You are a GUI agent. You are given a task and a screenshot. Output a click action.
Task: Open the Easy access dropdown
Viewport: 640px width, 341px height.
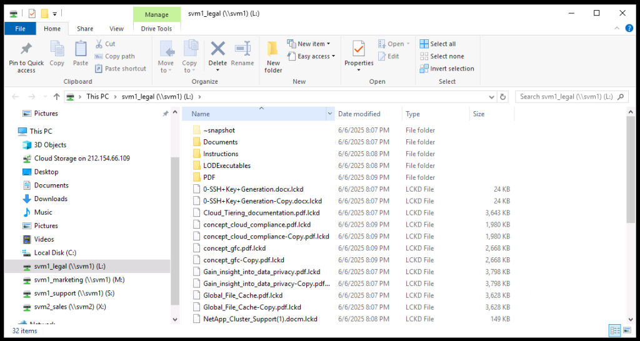pos(312,56)
